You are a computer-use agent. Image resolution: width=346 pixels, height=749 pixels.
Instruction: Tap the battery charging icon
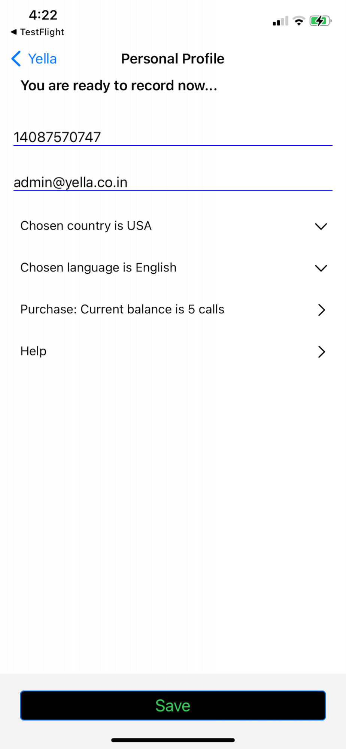point(320,21)
